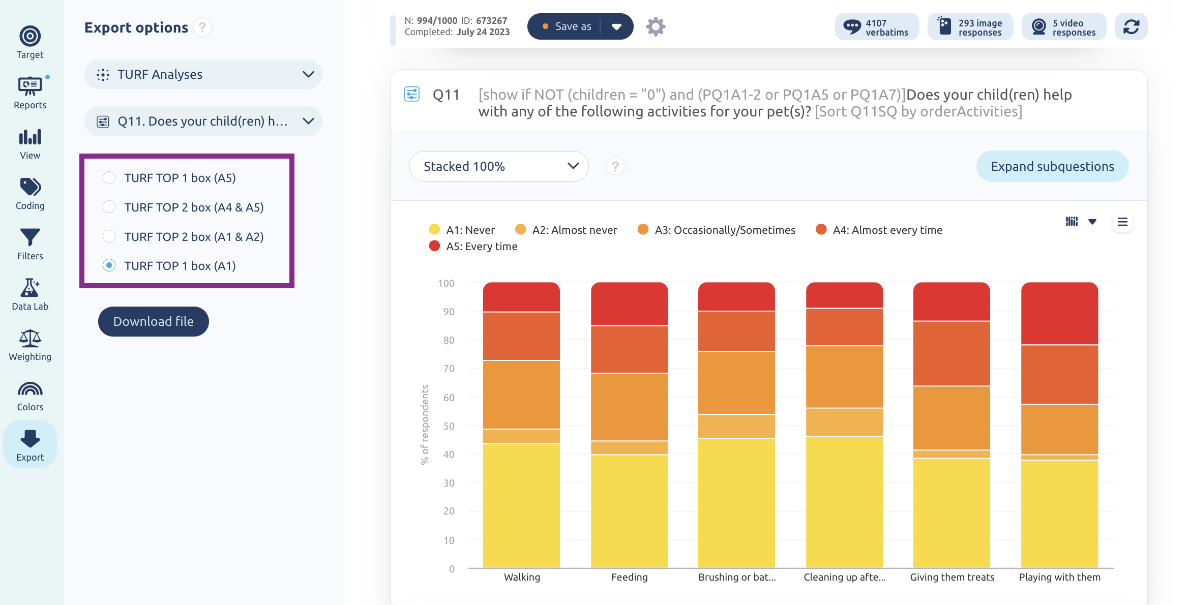Screen dimensions: 1188x605
Task: Toggle A1: Never legend item
Action: [462, 230]
